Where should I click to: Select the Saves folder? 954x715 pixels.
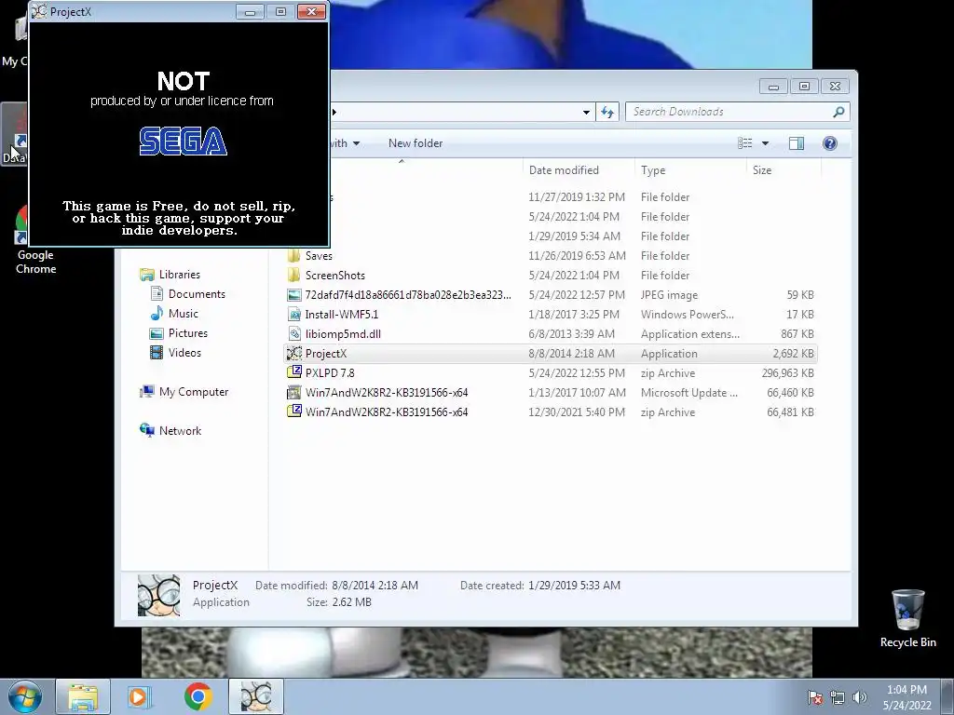[x=551, y=256]
